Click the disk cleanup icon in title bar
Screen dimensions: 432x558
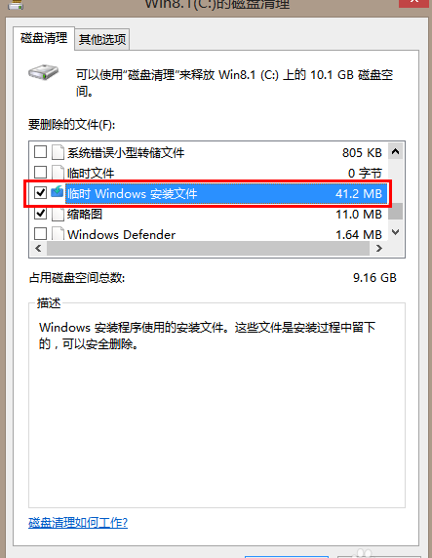coord(16,4)
